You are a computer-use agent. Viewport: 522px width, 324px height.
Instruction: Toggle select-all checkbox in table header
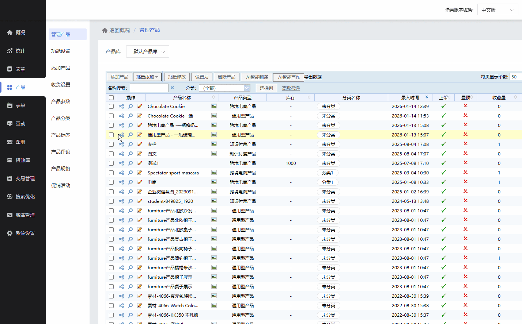111,98
